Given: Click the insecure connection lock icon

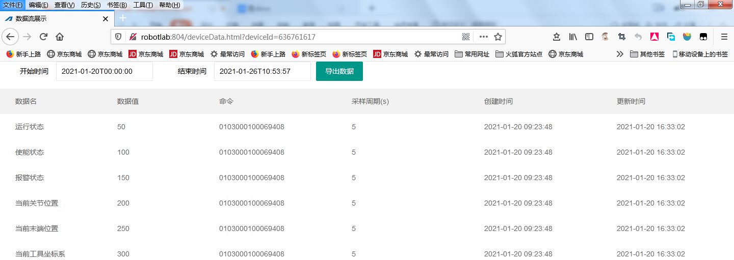Looking at the screenshot, I should (x=133, y=37).
